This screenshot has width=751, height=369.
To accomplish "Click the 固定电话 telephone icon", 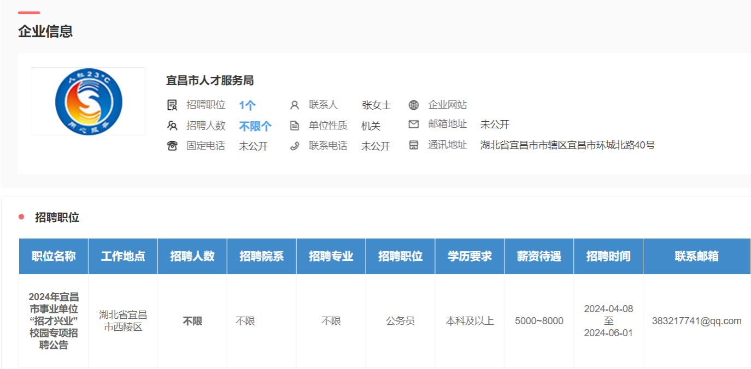I will tap(172, 146).
